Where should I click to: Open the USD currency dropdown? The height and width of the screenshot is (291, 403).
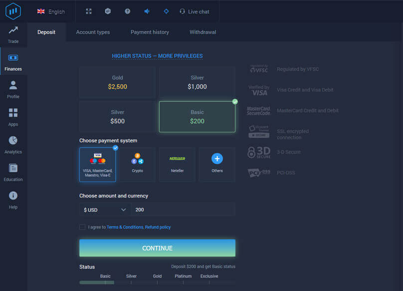[x=105, y=209]
